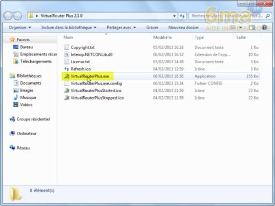275x206 pixels.
Task: Click the Nouveau dossier button
Action: 184,27
